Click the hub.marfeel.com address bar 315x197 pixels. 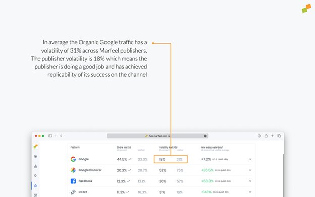coord(157,136)
